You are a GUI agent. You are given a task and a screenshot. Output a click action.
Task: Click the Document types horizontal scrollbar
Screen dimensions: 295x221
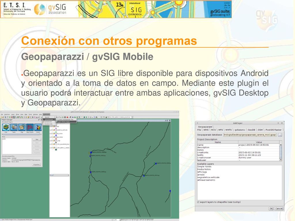point(21,134)
